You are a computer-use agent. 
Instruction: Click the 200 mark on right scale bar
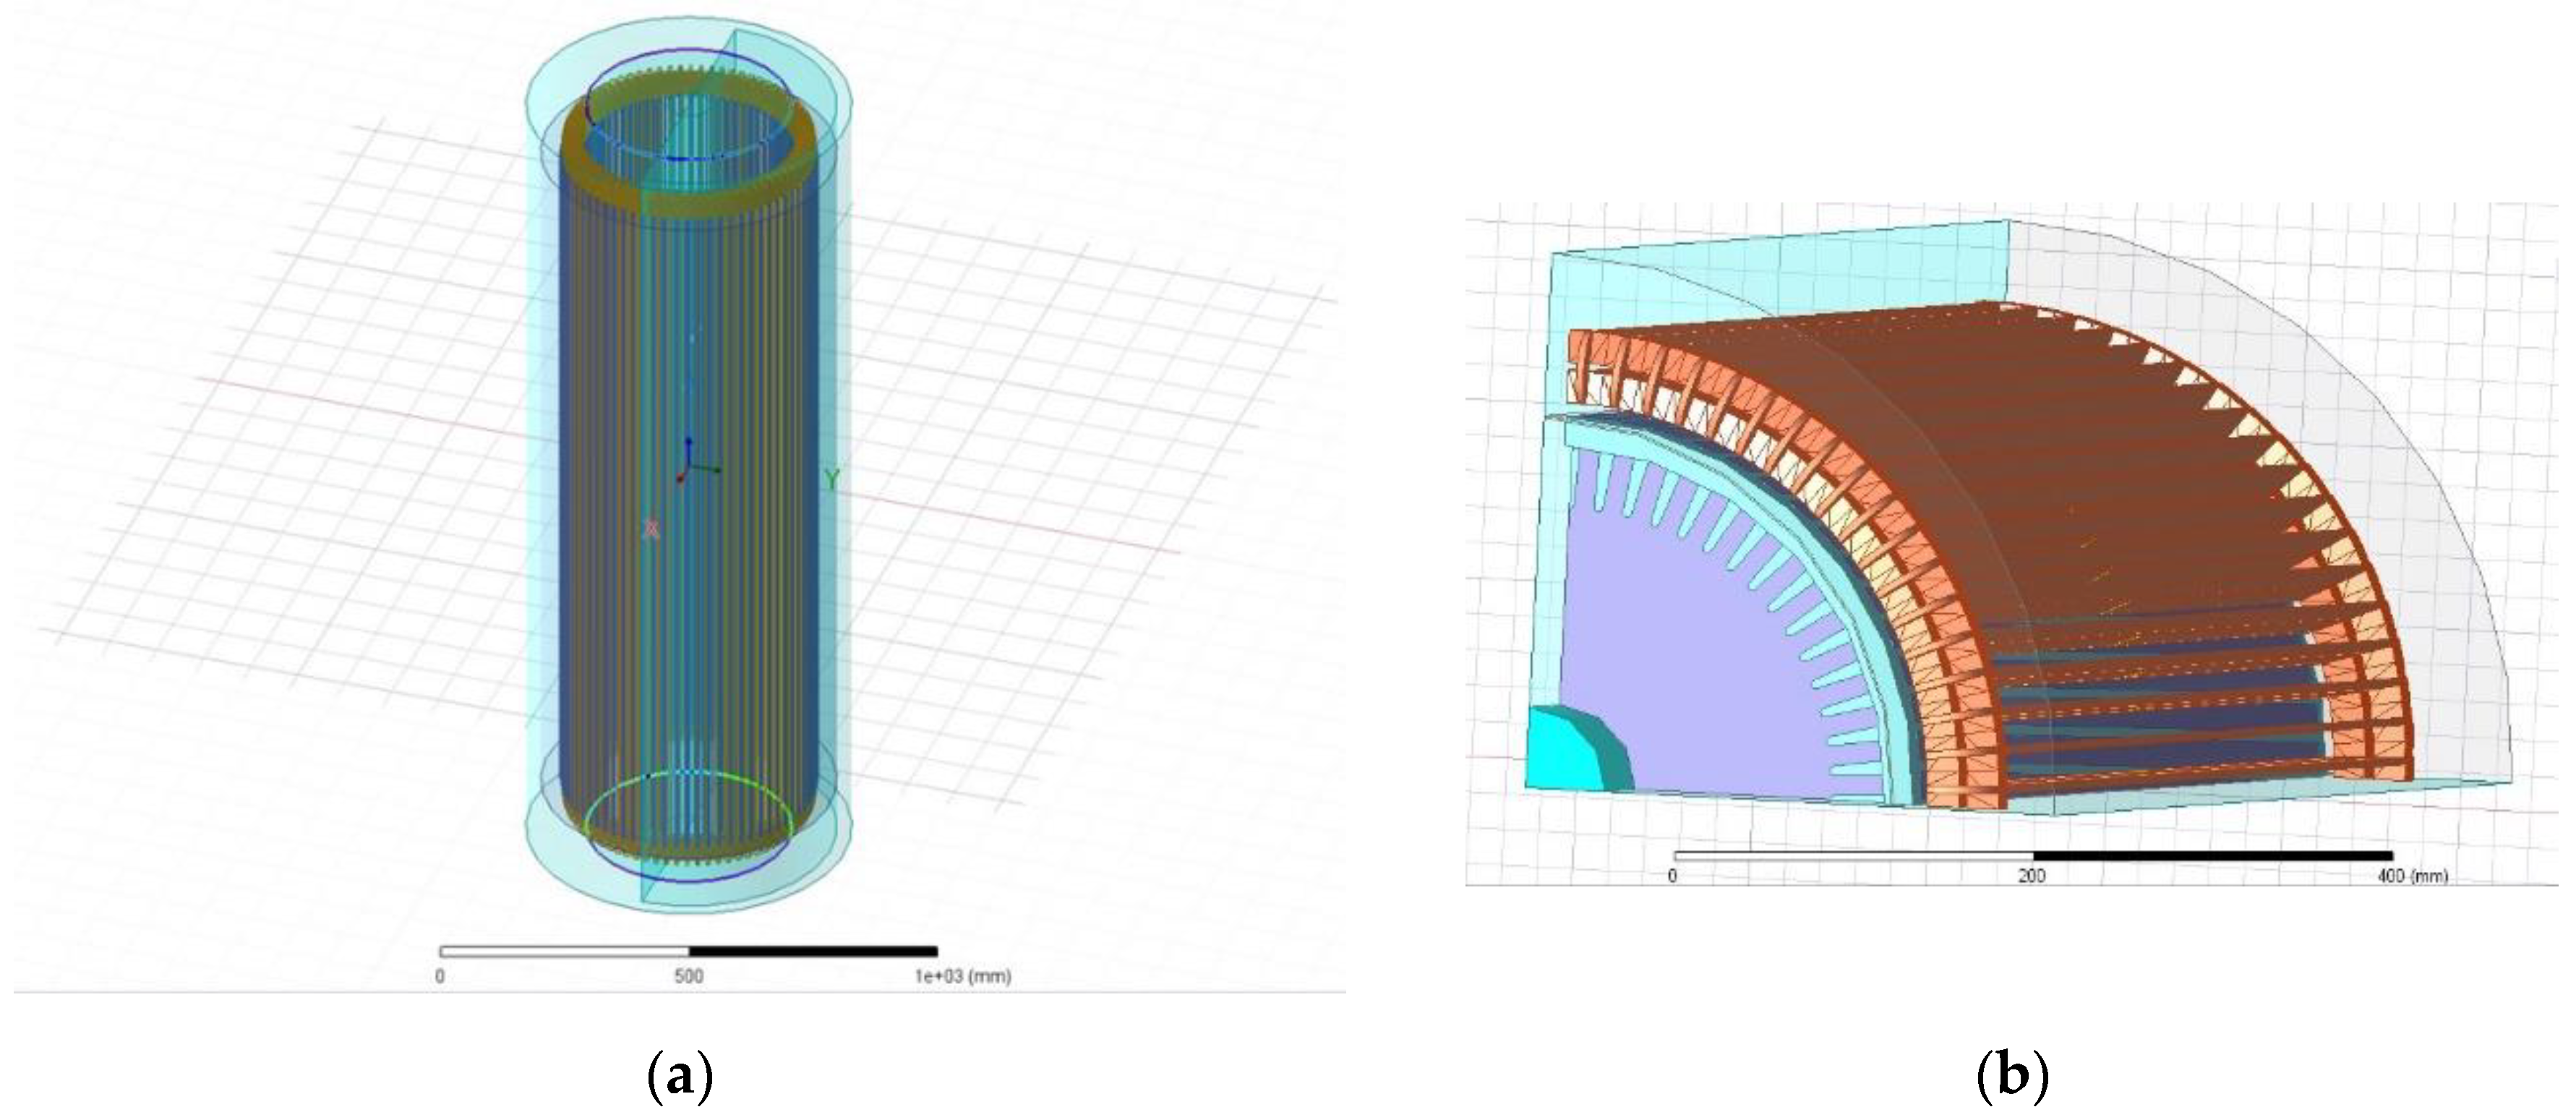click(x=2031, y=876)
